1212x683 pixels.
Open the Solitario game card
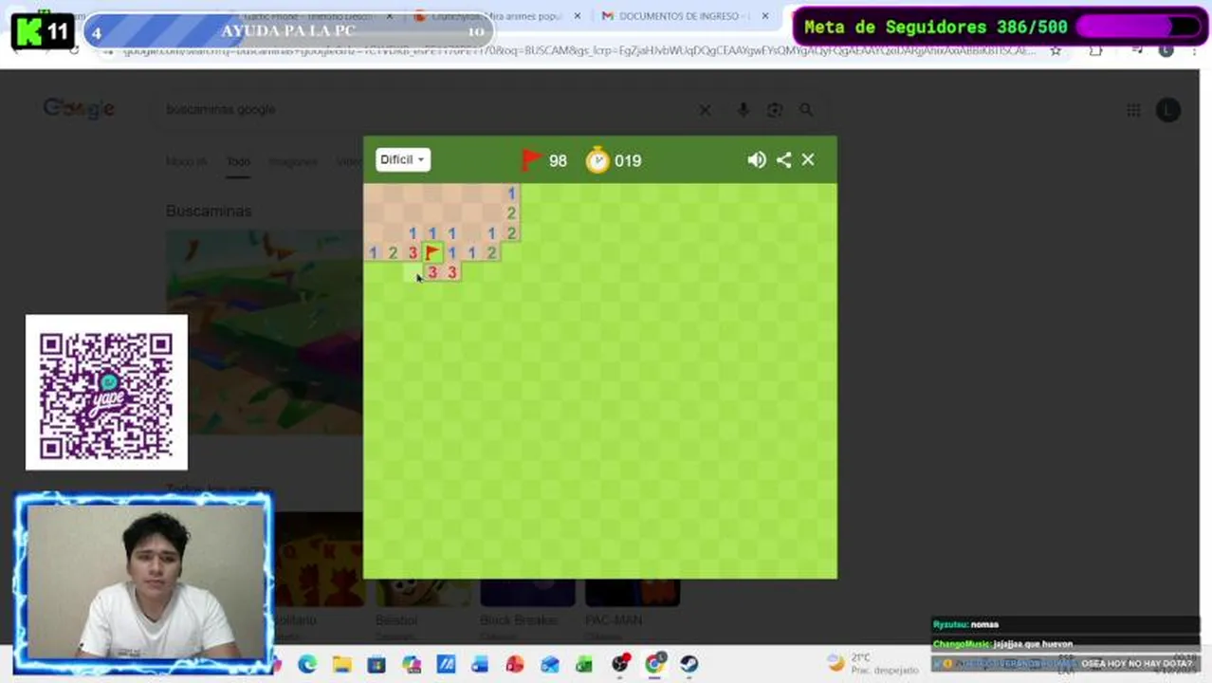coord(319,579)
